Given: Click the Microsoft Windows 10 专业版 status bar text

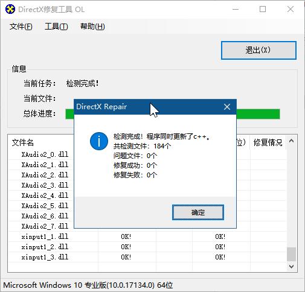Looking at the screenshot, I should pyautogui.click(x=88, y=285).
